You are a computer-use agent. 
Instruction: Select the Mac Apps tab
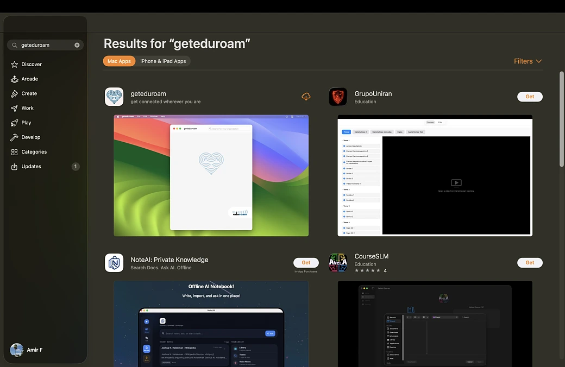tap(120, 61)
